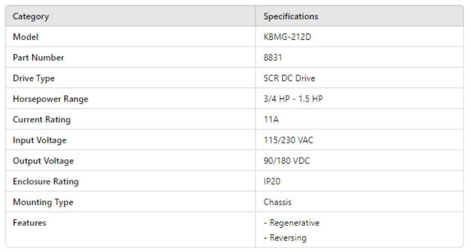471x252 pixels.
Task: Click the 115/230 VAC value
Action: (x=288, y=140)
